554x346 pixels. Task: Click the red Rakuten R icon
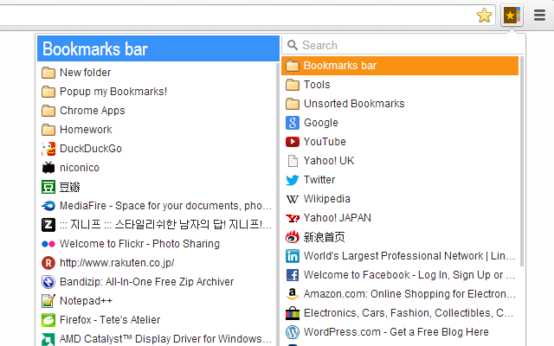click(48, 263)
